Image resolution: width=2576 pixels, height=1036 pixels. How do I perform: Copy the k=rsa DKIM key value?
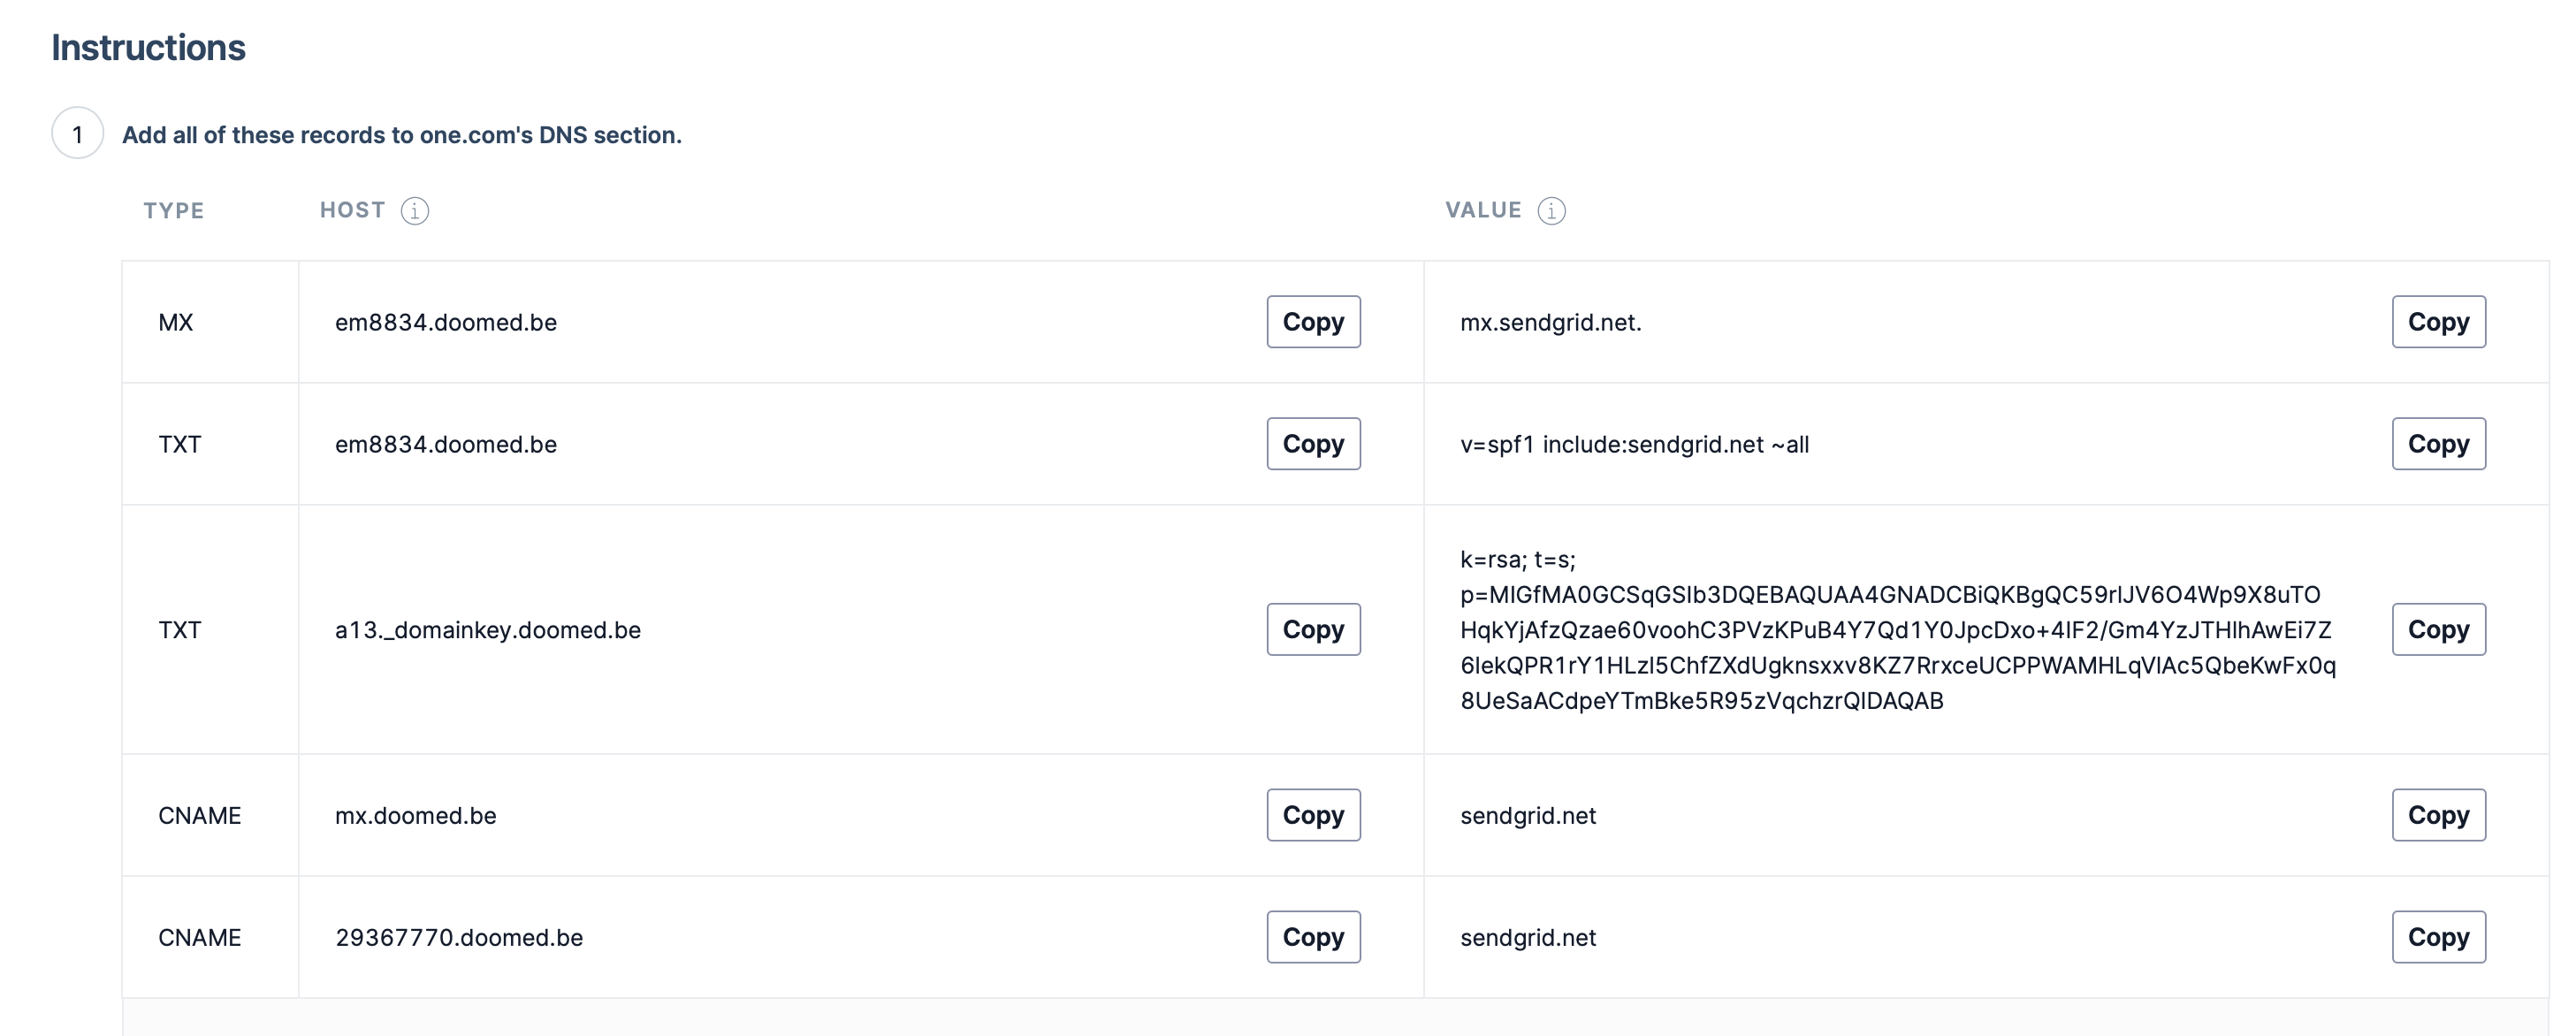[2437, 630]
